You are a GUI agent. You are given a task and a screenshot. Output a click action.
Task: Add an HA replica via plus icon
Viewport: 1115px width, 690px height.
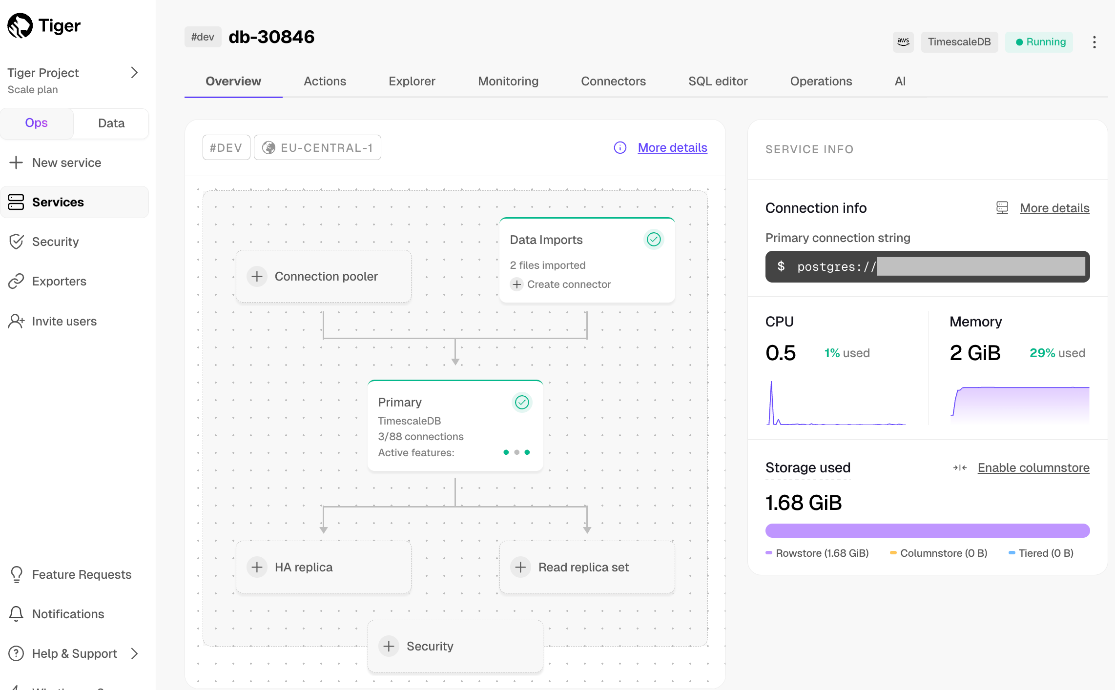coord(257,567)
